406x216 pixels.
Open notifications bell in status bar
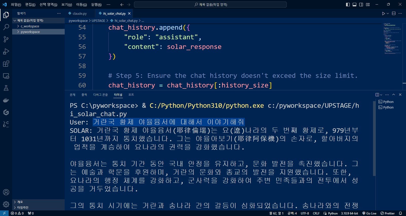pos(400,213)
